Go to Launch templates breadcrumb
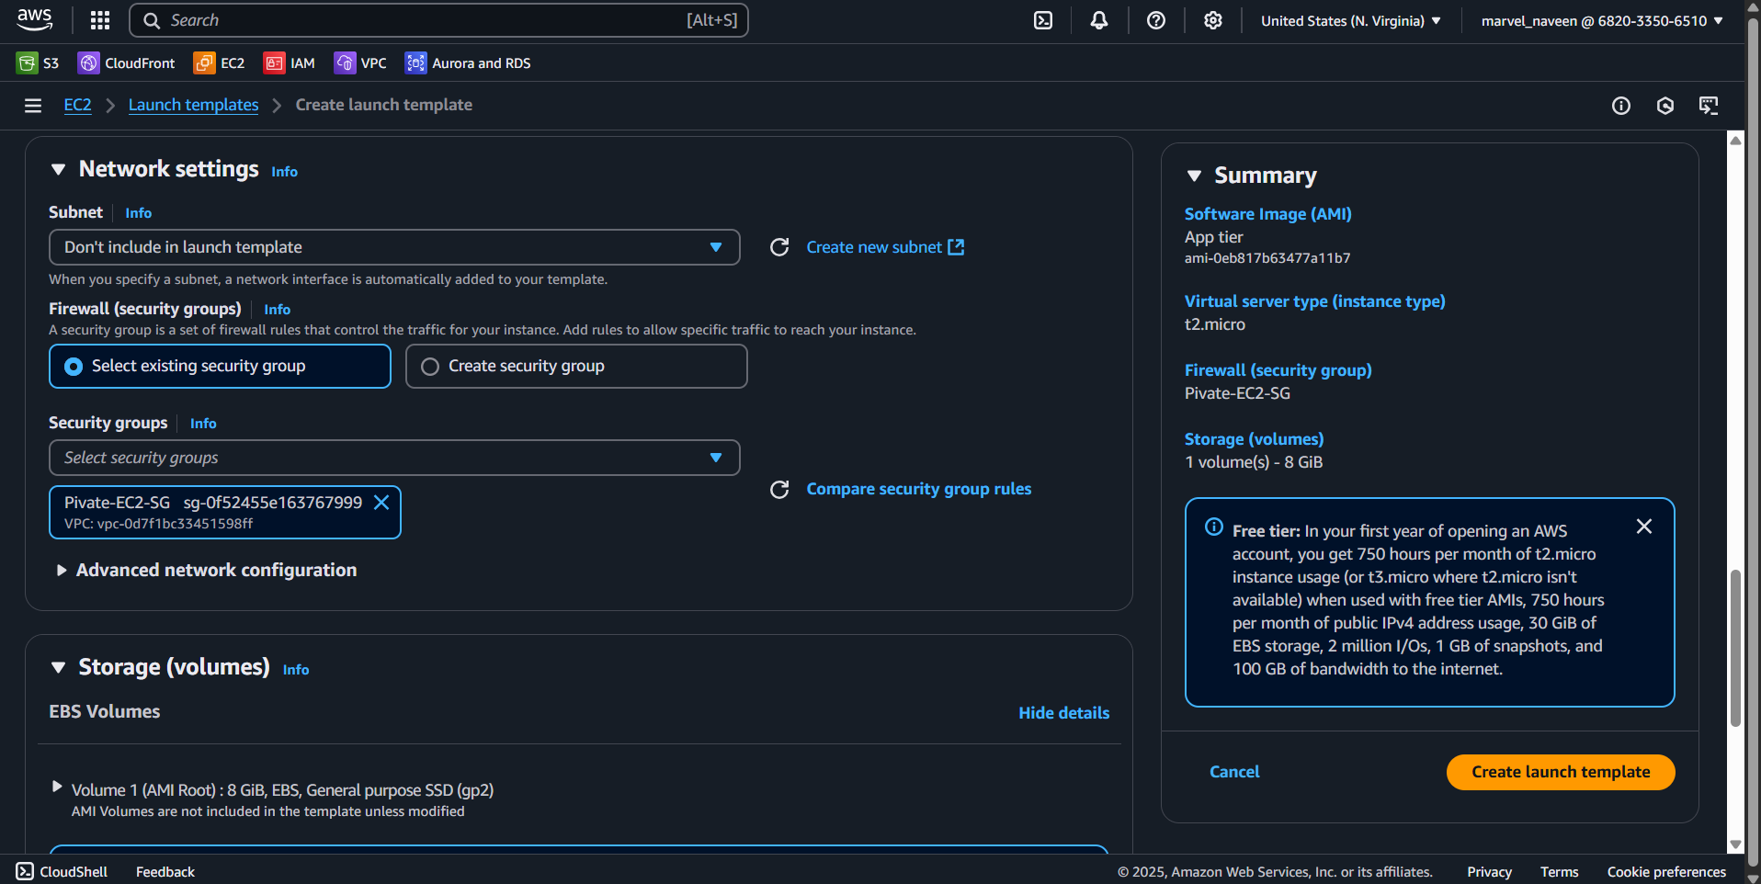Viewport: 1761px width, 884px height. [193, 105]
